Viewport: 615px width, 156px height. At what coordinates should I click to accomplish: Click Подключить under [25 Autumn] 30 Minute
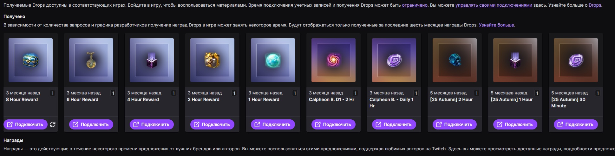(576, 124)
